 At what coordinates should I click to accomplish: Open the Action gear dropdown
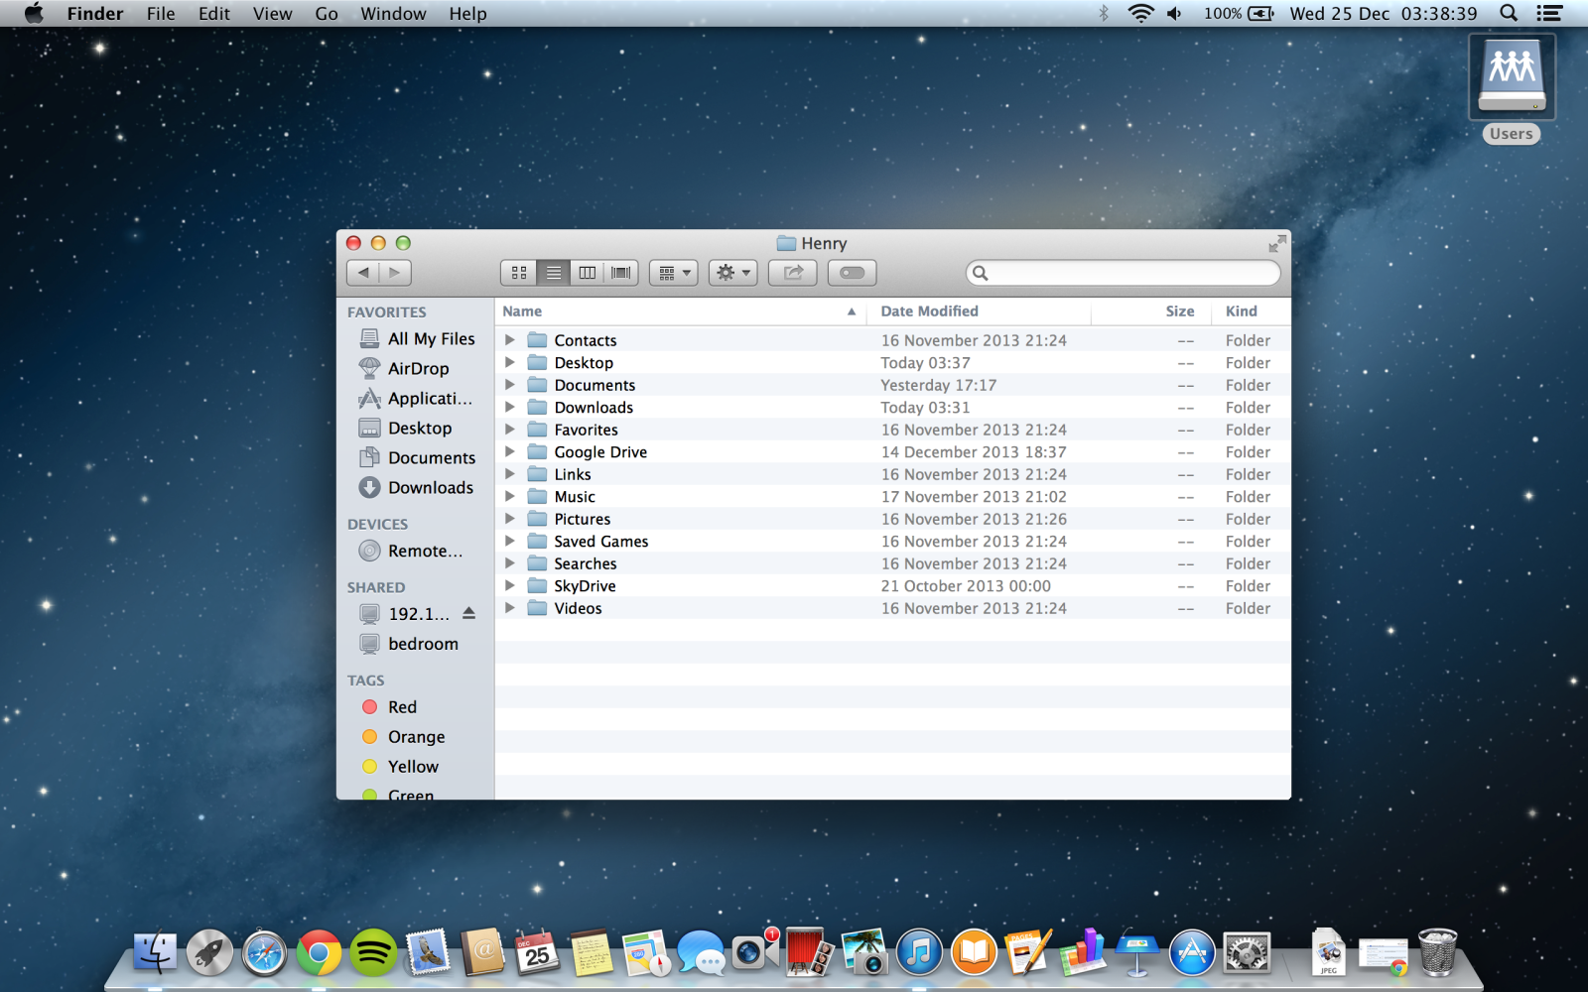(733, 273)
